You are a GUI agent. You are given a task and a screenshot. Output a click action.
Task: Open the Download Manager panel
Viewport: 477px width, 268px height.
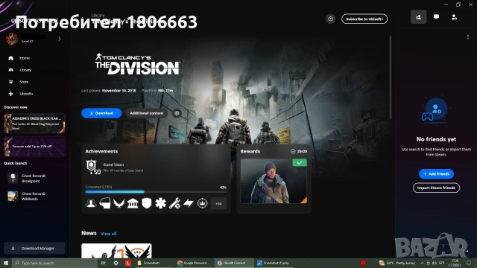click(x=35, y=248)
